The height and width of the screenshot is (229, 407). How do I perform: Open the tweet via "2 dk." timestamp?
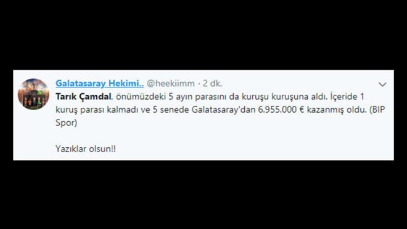tap(212, 84)
